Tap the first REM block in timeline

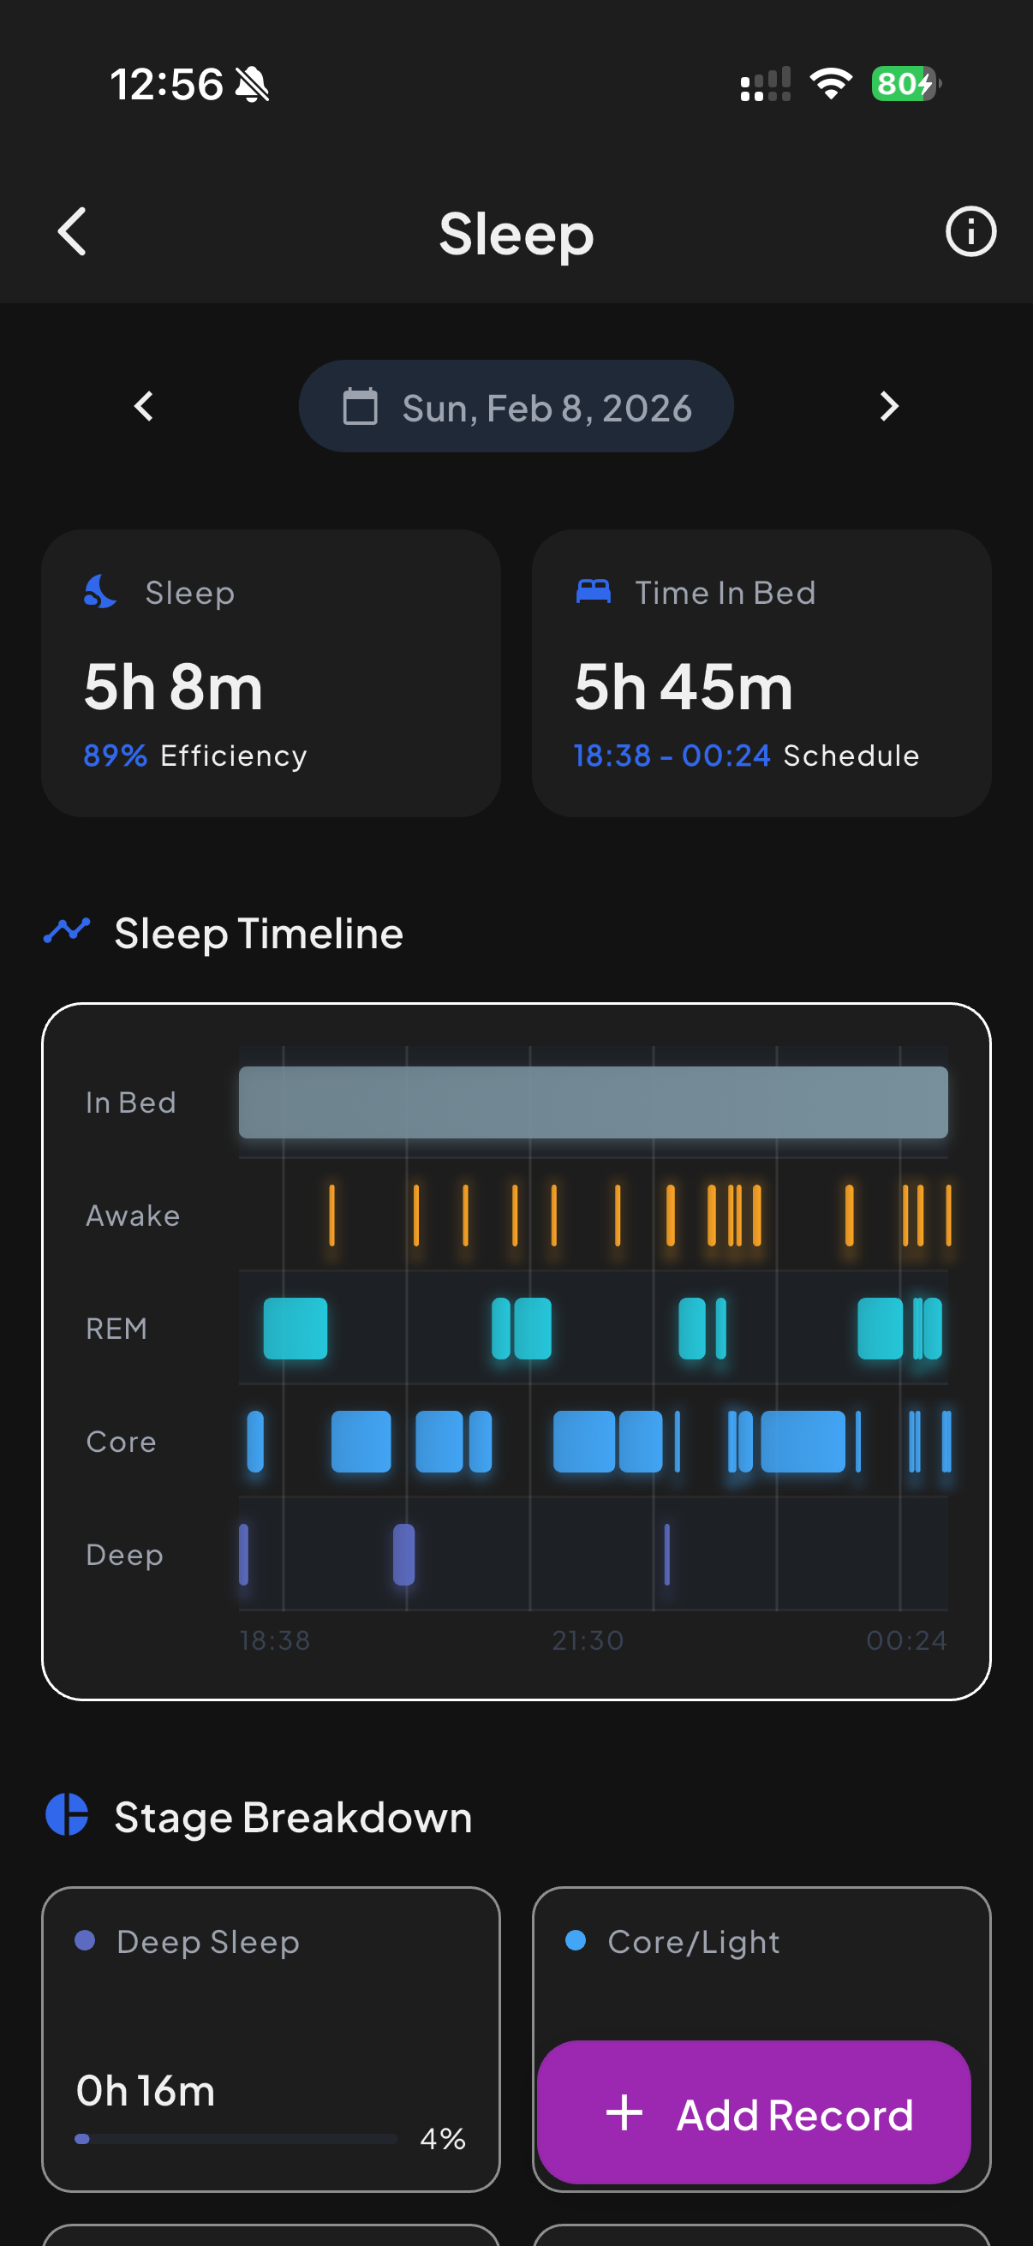[296, 1328]
